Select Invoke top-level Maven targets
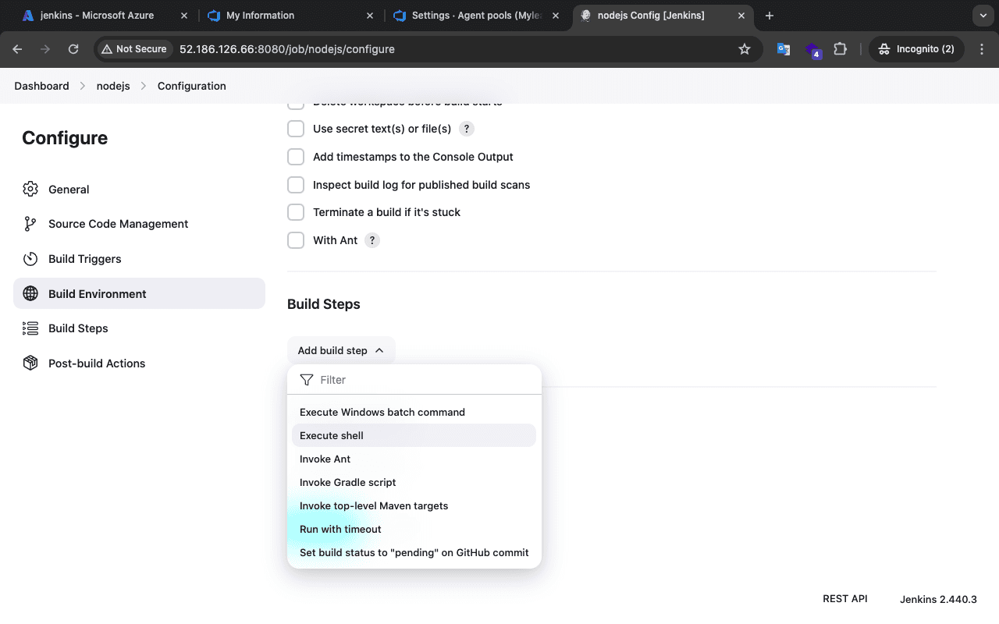This screenshot has height=624, width=999. click(x=414, y=505)
